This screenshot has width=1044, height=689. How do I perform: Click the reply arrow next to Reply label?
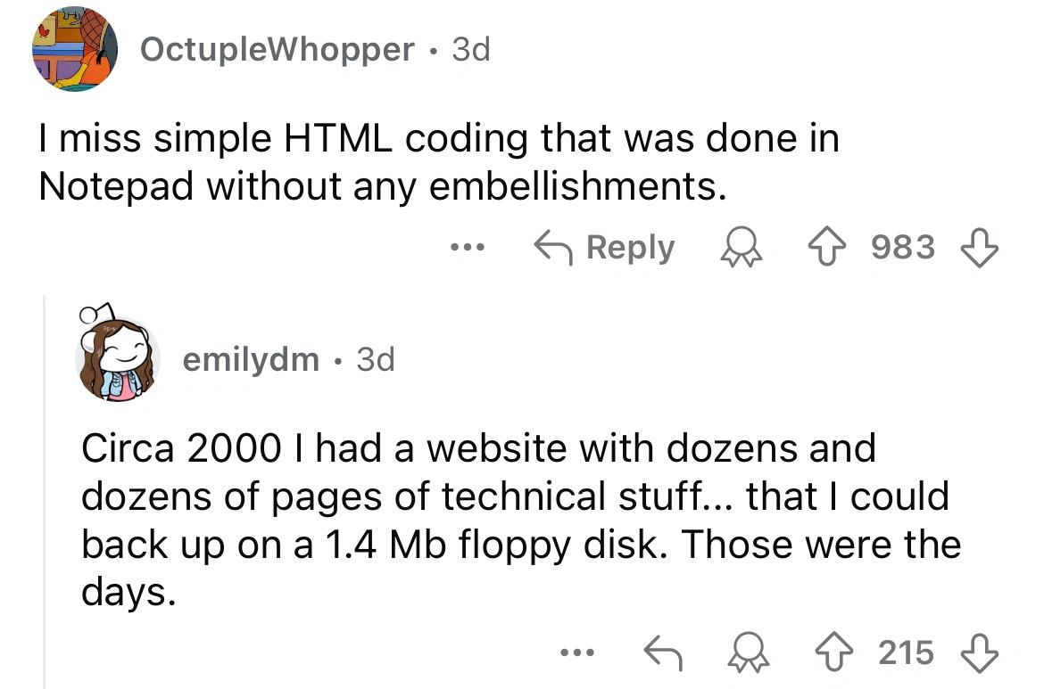(554, 248)
